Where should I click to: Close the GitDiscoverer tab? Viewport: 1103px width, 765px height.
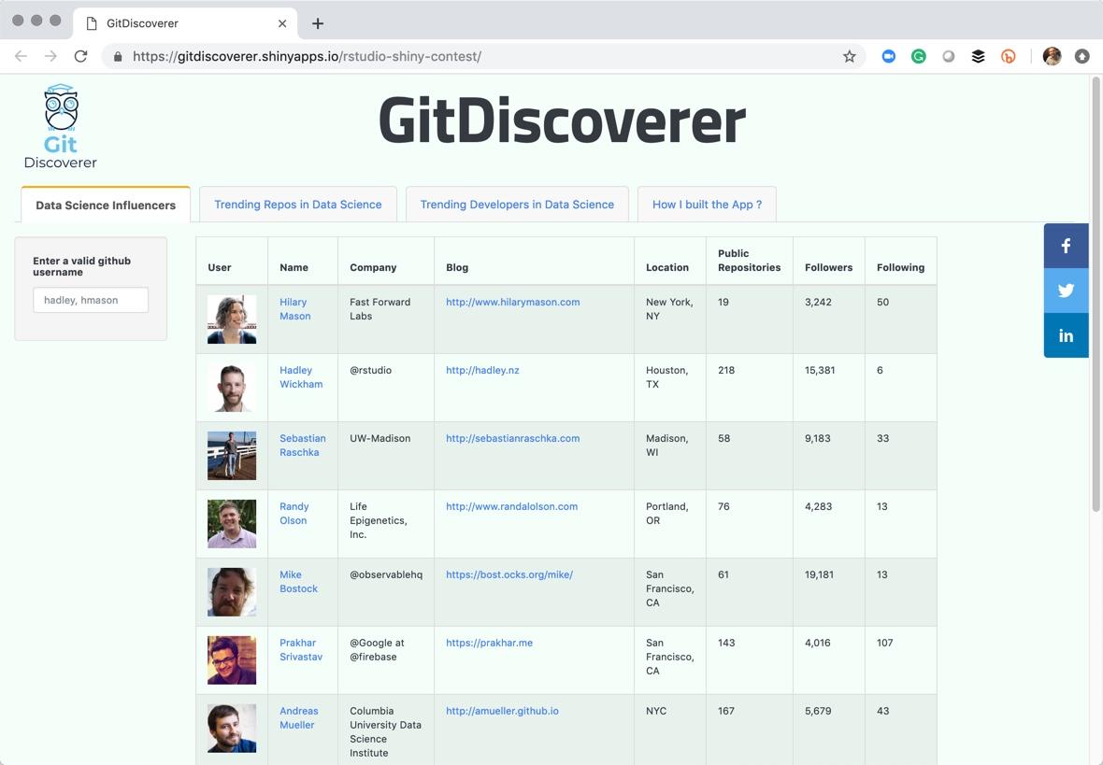(282, 23)
